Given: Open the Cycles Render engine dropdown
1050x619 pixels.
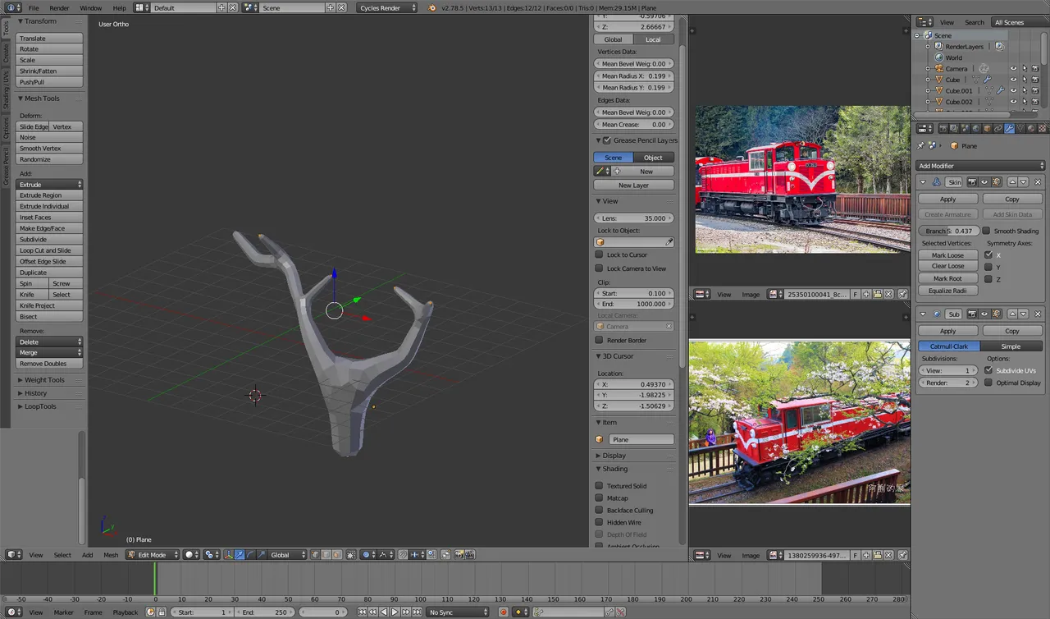Looking at the screenshot, I should [388, 7].
